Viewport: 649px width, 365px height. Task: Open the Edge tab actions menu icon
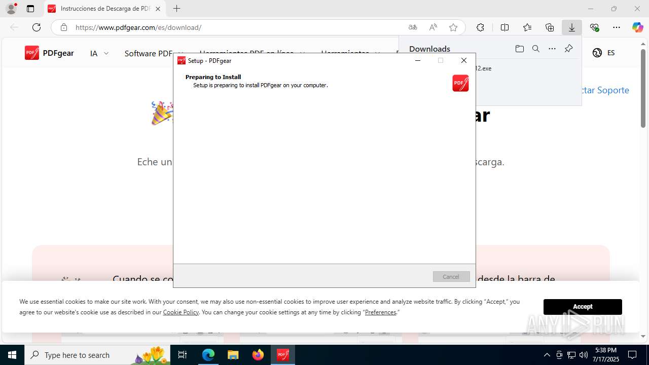tap(30, 9)
